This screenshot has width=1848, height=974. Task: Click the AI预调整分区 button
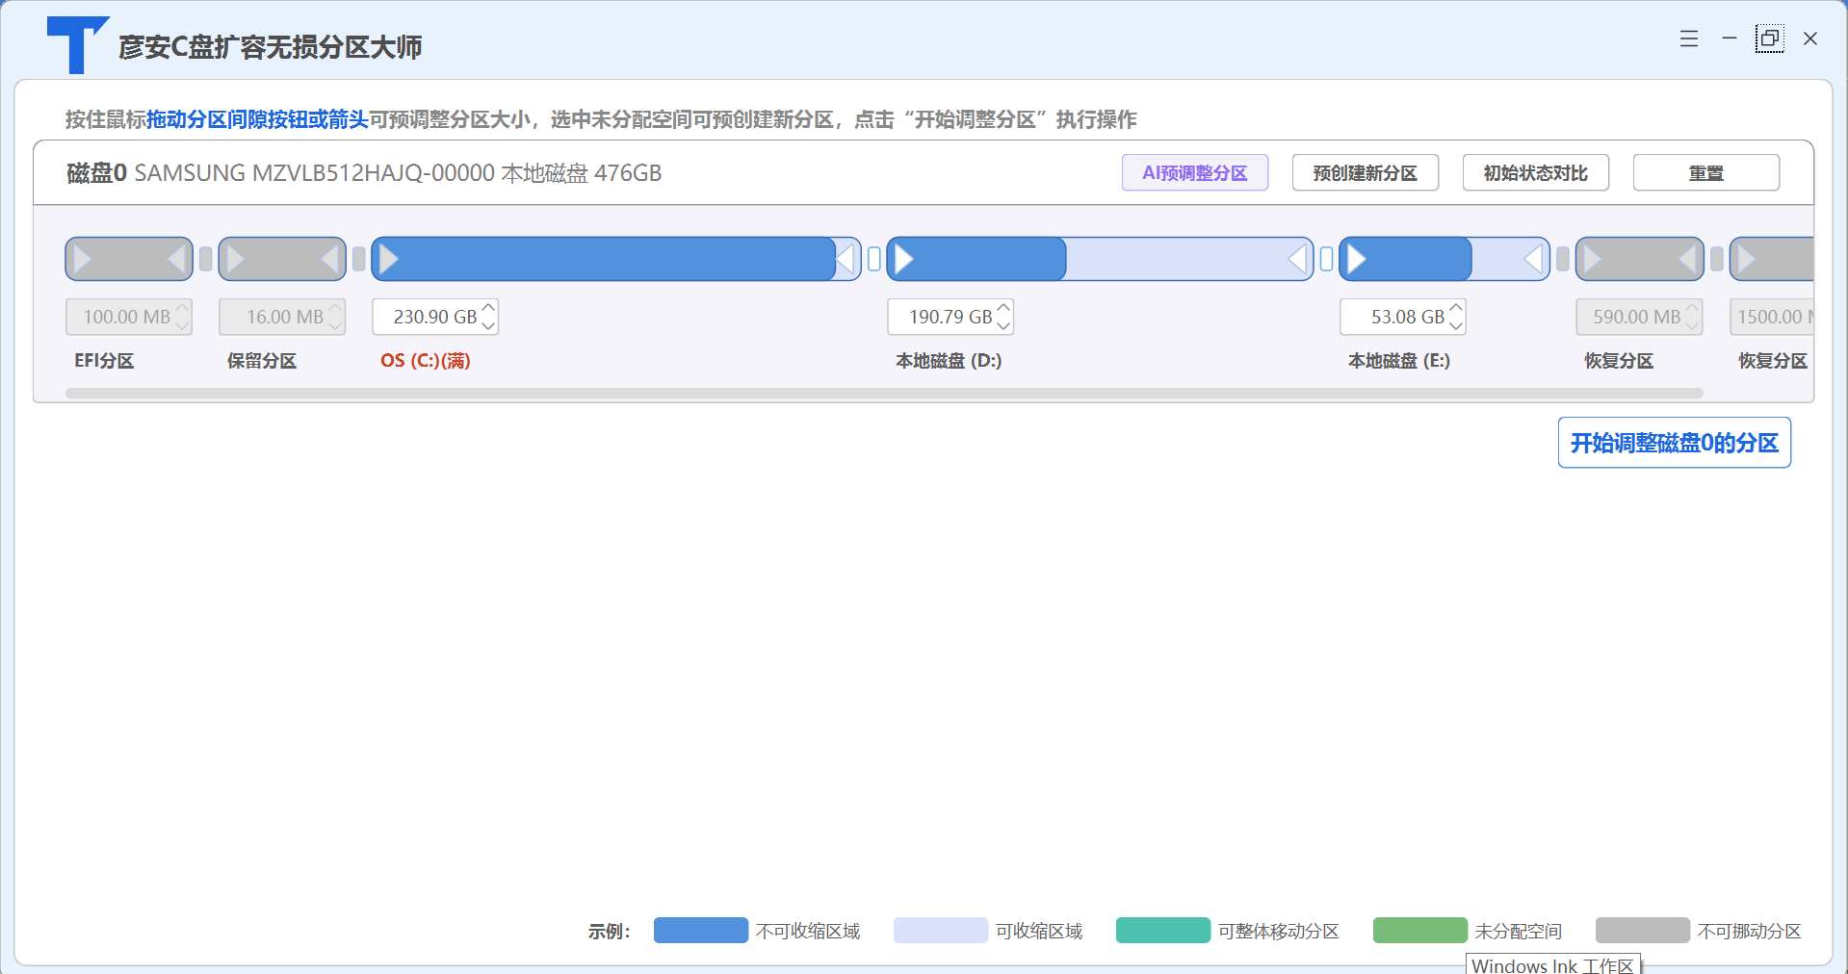(1195, 173)
